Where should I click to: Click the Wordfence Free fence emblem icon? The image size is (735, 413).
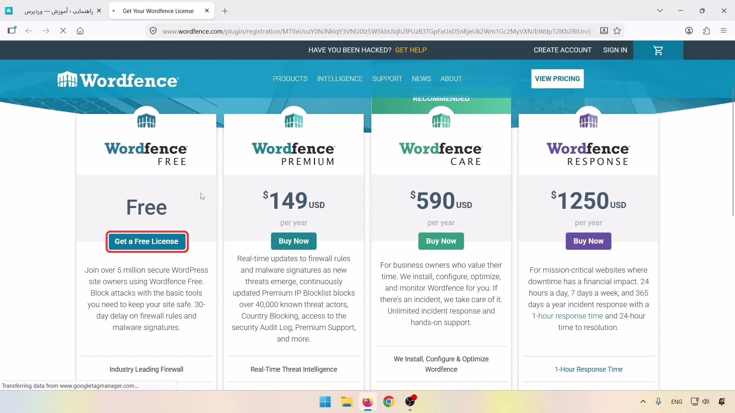(x=146, y=120)
